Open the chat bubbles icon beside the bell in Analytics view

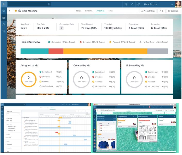pos(126,4)
